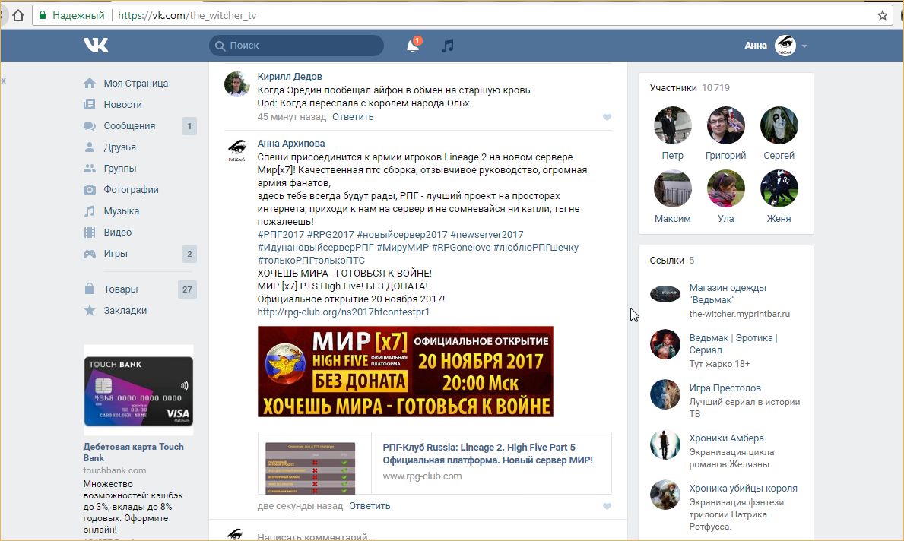This screenshot has height=541, width=904.
Task: Open Ведьмак | Эротика | Сериал link
Action: pos(734,344)
